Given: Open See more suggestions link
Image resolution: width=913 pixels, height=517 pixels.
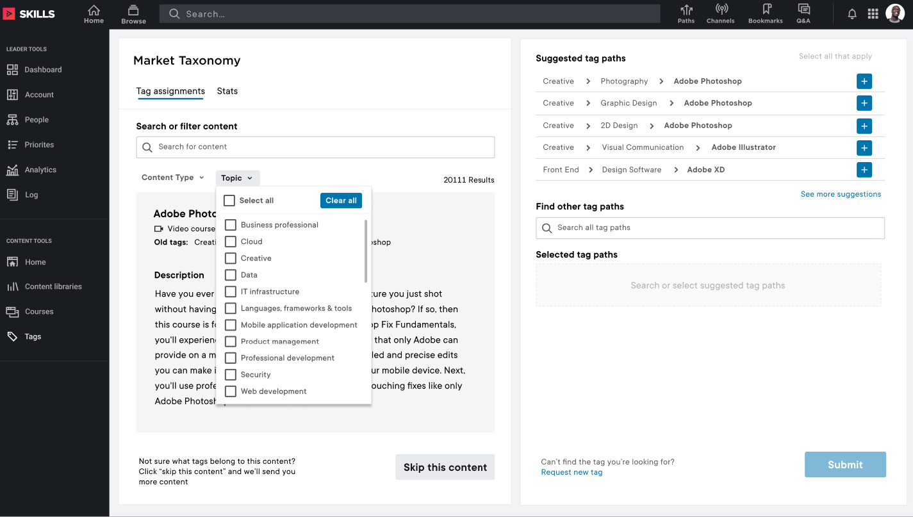Looking at the screenshot, I should click(841, 194).
